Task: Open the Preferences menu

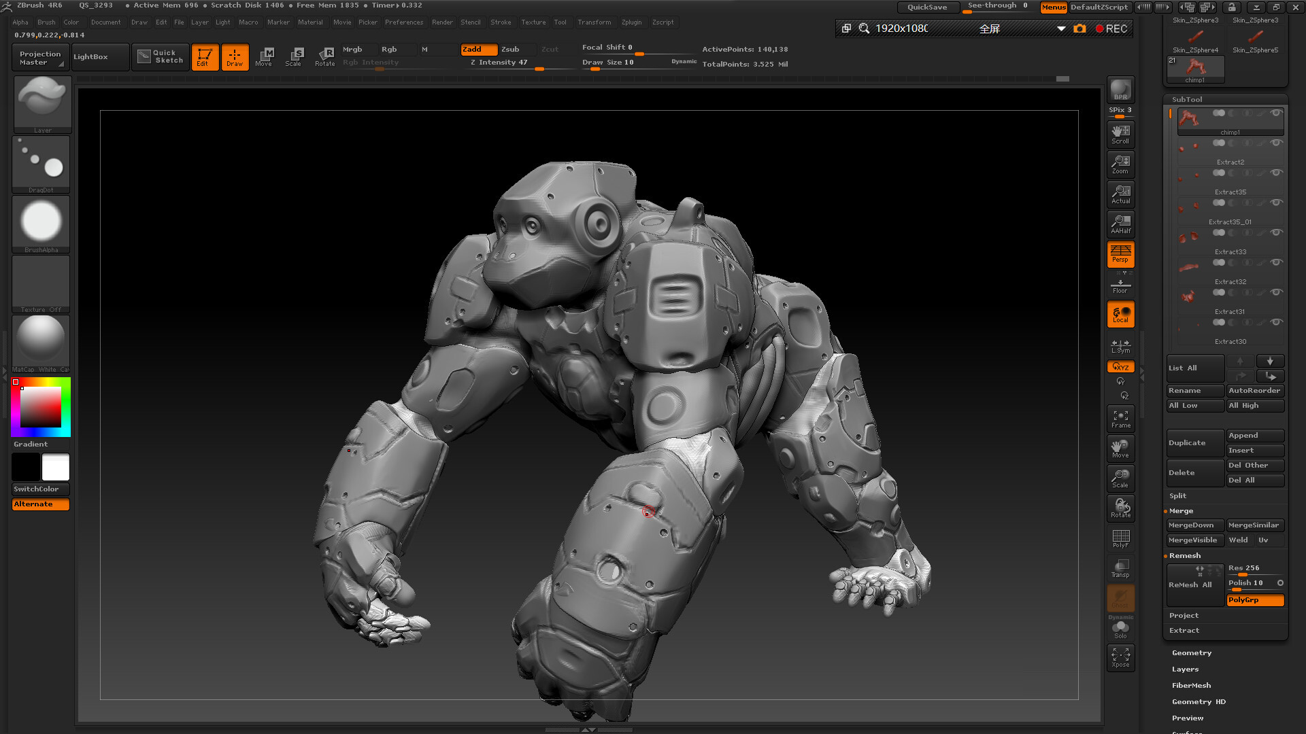Action: point(404,22)
